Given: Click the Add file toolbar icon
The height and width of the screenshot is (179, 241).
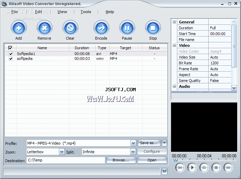Looking at the screenshot, I should [19, 28].
